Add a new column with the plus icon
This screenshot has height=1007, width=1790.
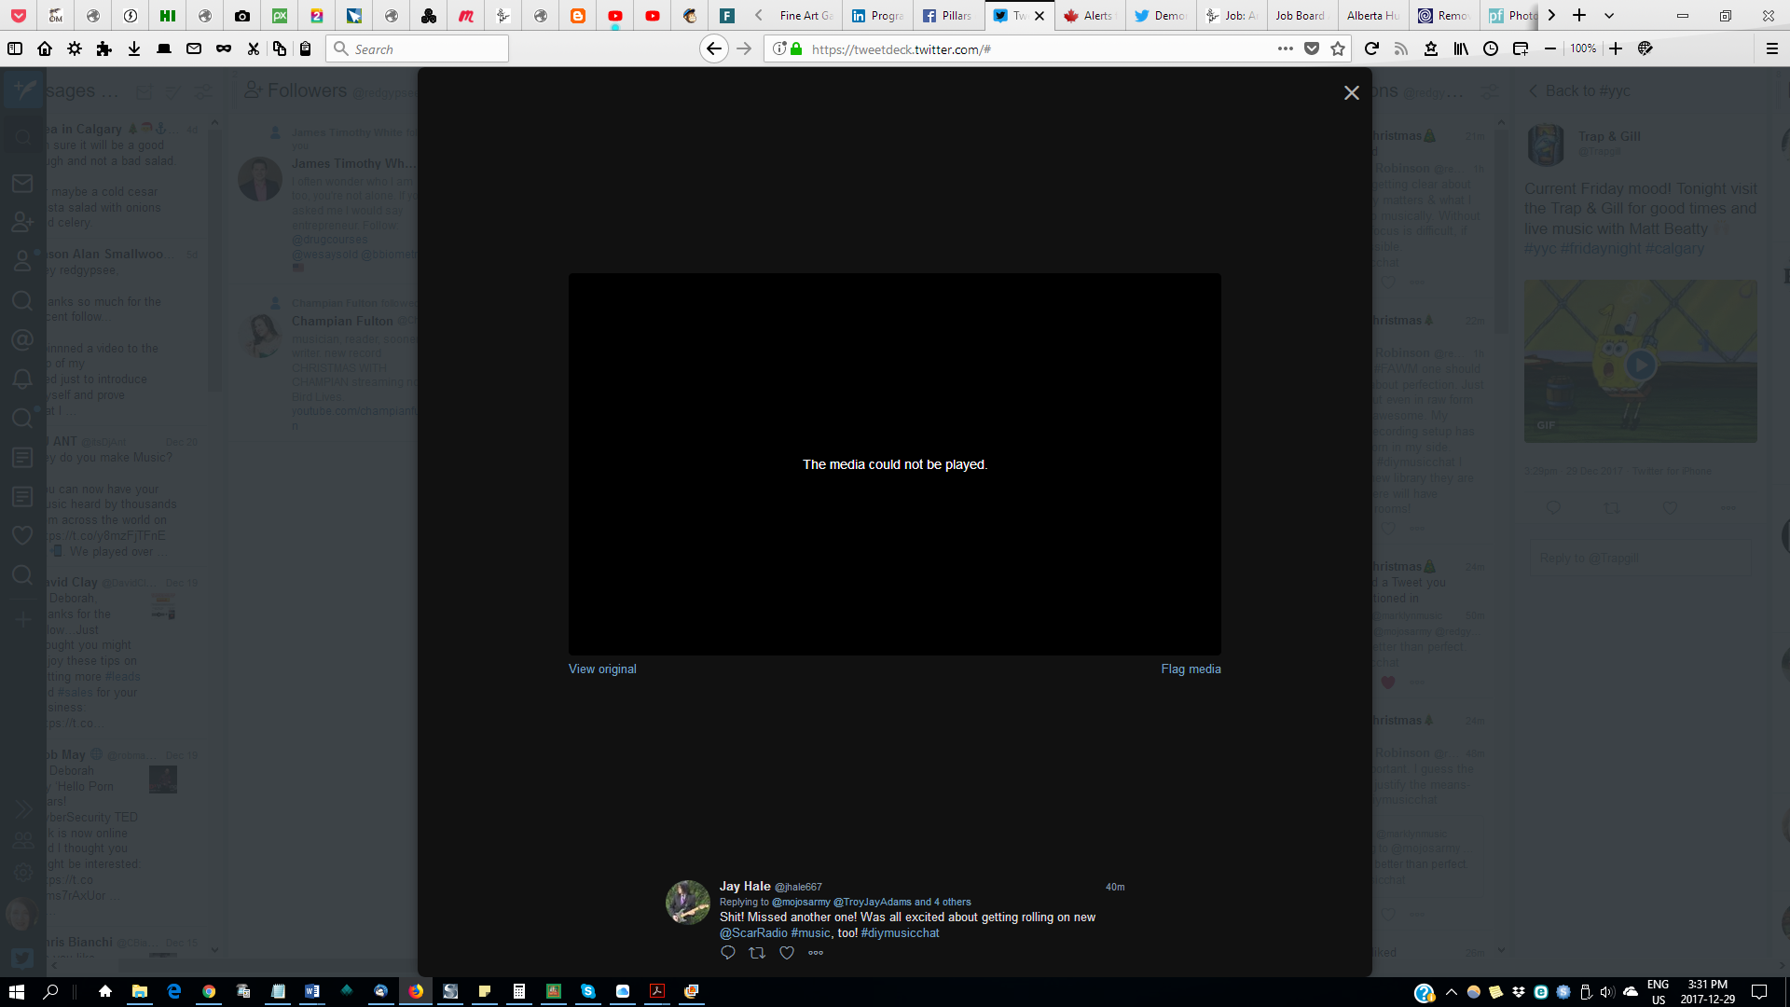[x=22, y=617]
